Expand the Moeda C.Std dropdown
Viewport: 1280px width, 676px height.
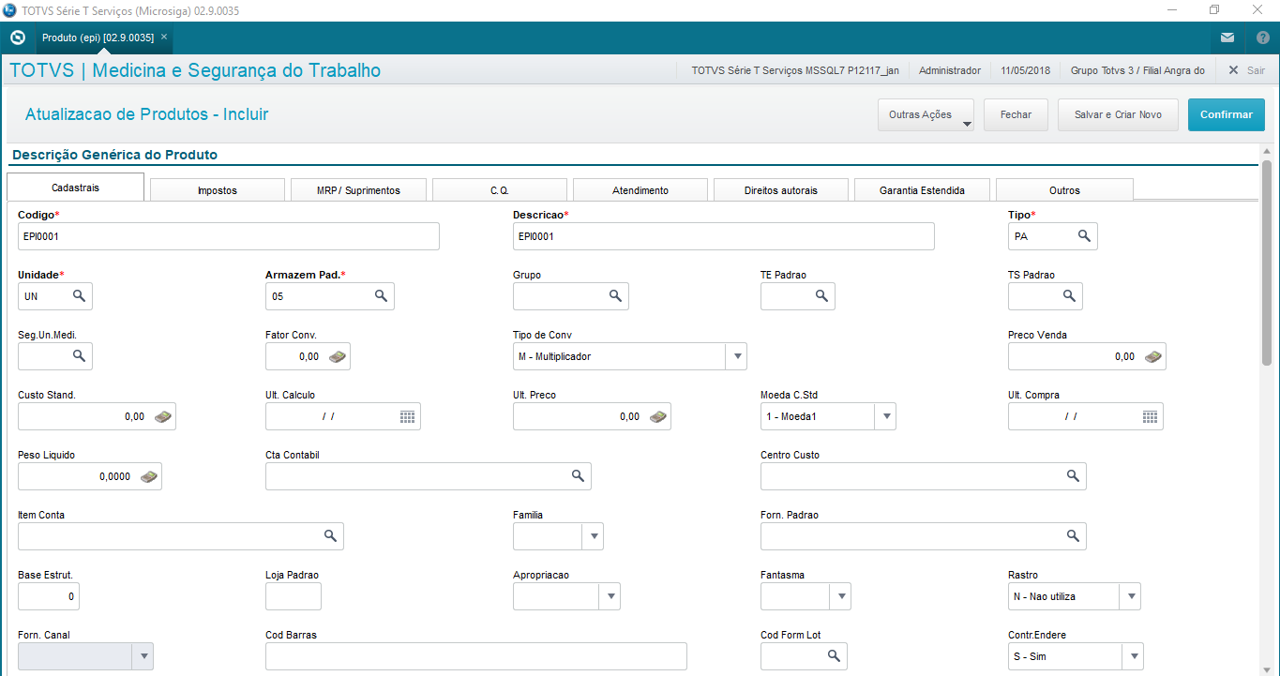[x=885, y=416]
